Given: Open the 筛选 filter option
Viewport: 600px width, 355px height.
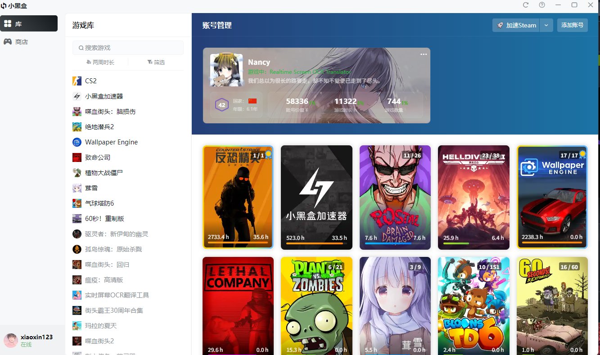Looking at the screenshot, I should 156,62.
